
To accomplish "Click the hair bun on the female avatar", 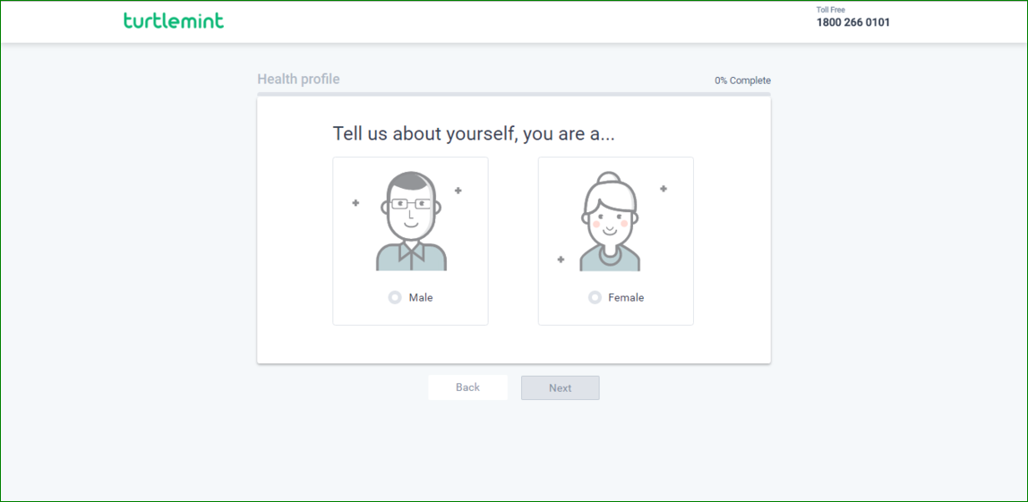I will click(610, 177).
